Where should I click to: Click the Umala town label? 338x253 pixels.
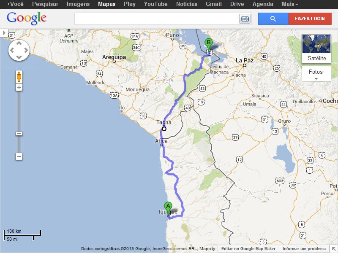pos(250,104)
